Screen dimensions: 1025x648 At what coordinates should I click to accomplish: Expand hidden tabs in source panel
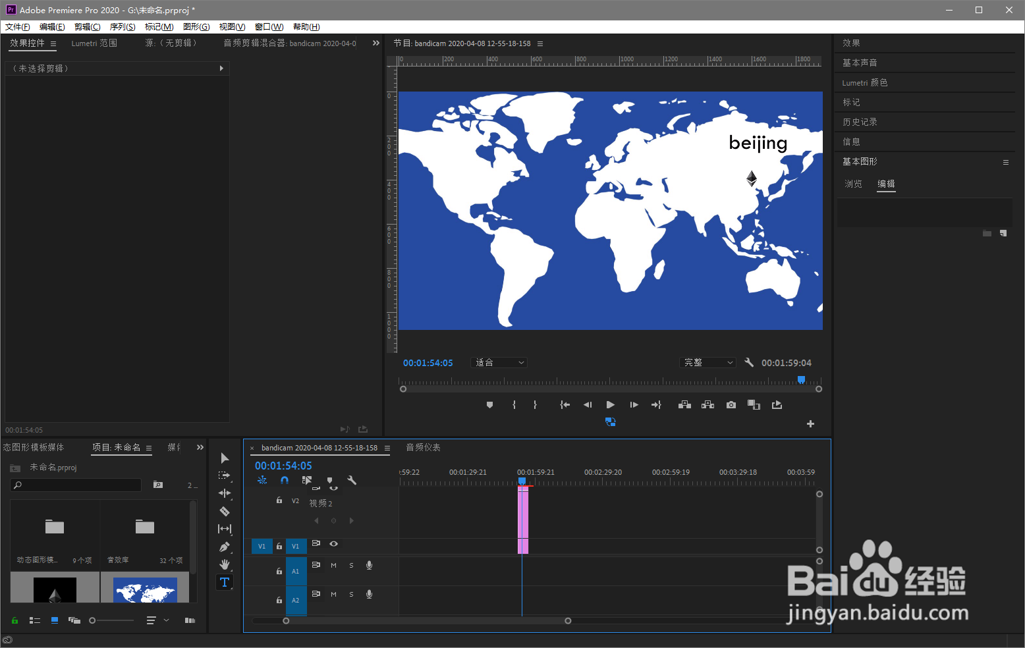(x=376, y=43)
